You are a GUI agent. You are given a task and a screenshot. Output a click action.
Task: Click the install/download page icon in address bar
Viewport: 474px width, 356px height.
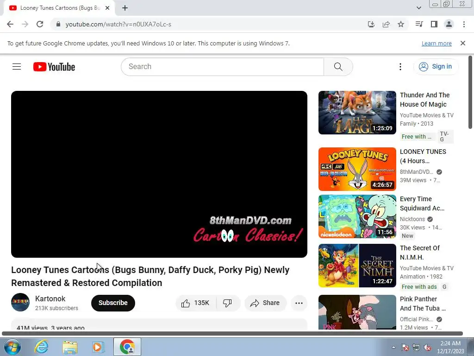pos(371,24)
